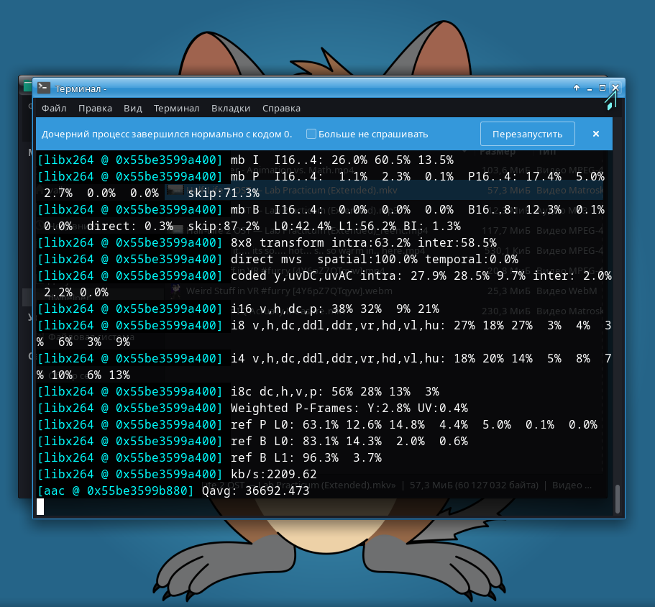Screen dimensions: 655x607
Task: Click the i16 v,h,dc,p: 38% line
Action: tap(335, 309)
